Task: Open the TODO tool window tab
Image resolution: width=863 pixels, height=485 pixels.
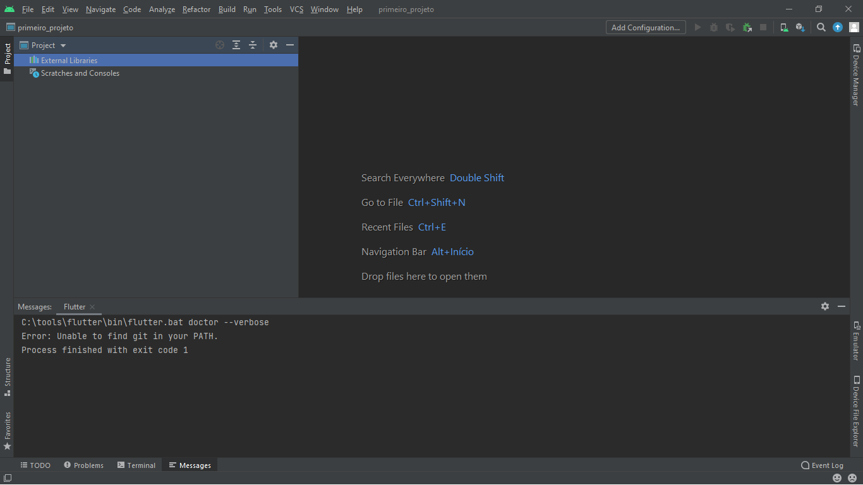Action: point(35,465)
